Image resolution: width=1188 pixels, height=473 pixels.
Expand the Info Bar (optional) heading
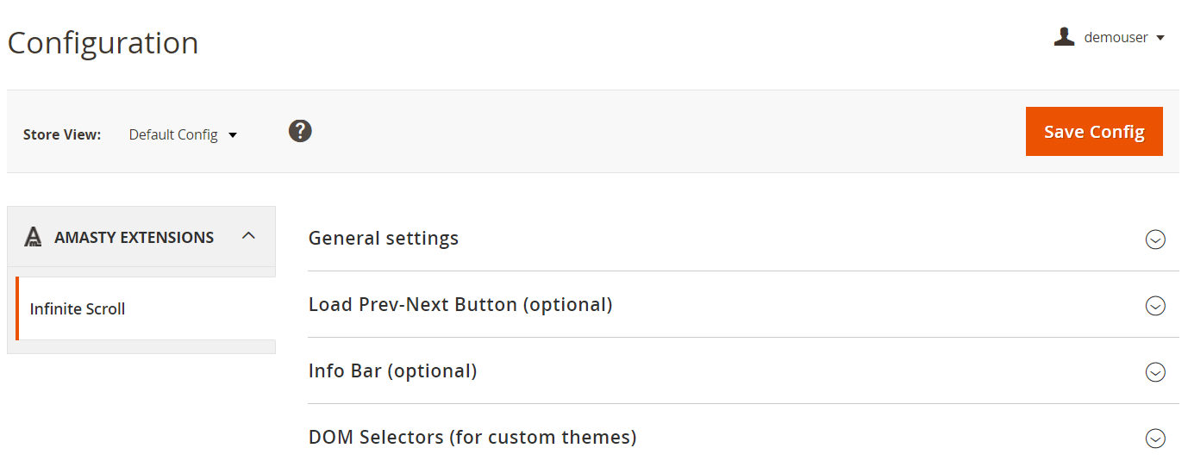pos(392,370)
